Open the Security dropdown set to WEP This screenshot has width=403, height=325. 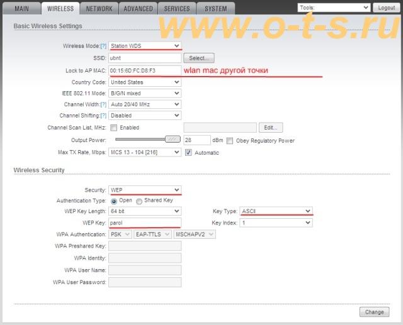(145, 190)
